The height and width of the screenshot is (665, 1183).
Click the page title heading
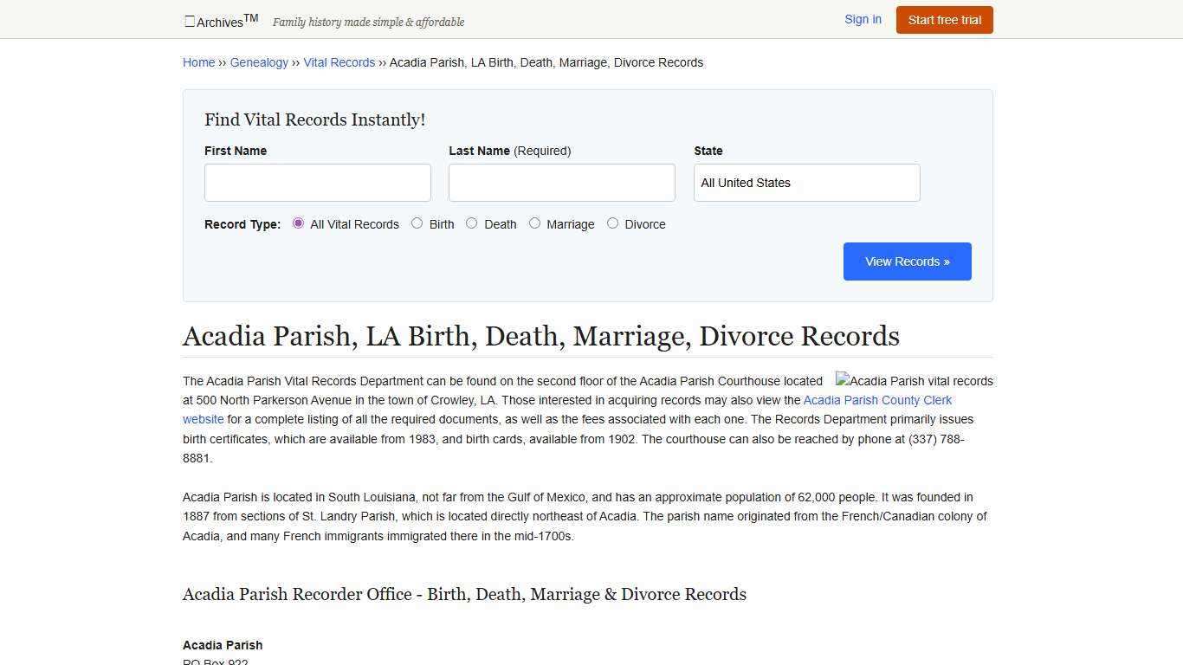(x=540, y=336)
